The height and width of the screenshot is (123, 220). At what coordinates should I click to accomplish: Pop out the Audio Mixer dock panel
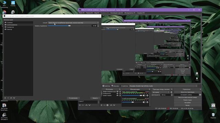point(150,89)
